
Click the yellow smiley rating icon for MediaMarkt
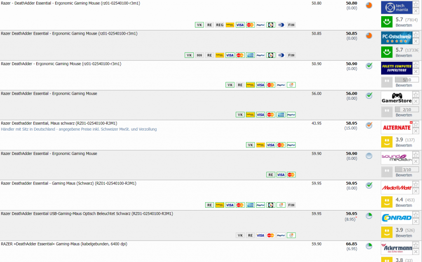click(x=387, y=202)
